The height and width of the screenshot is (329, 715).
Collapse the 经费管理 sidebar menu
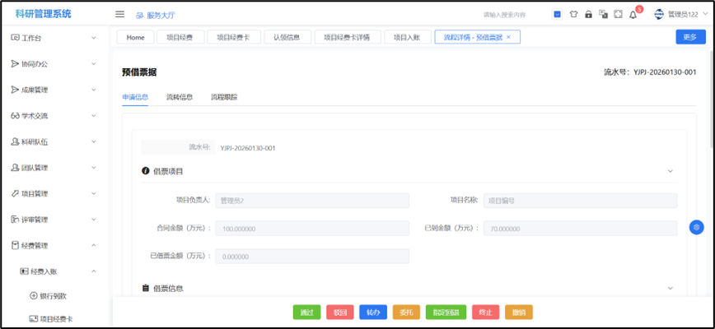[x=54, y=245]
